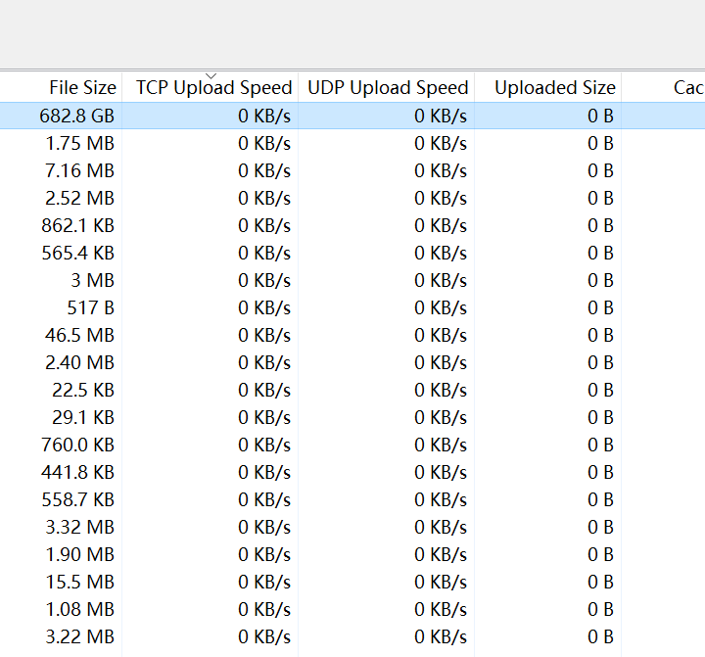Select the 1.75 MB file row

coord(352,143)
